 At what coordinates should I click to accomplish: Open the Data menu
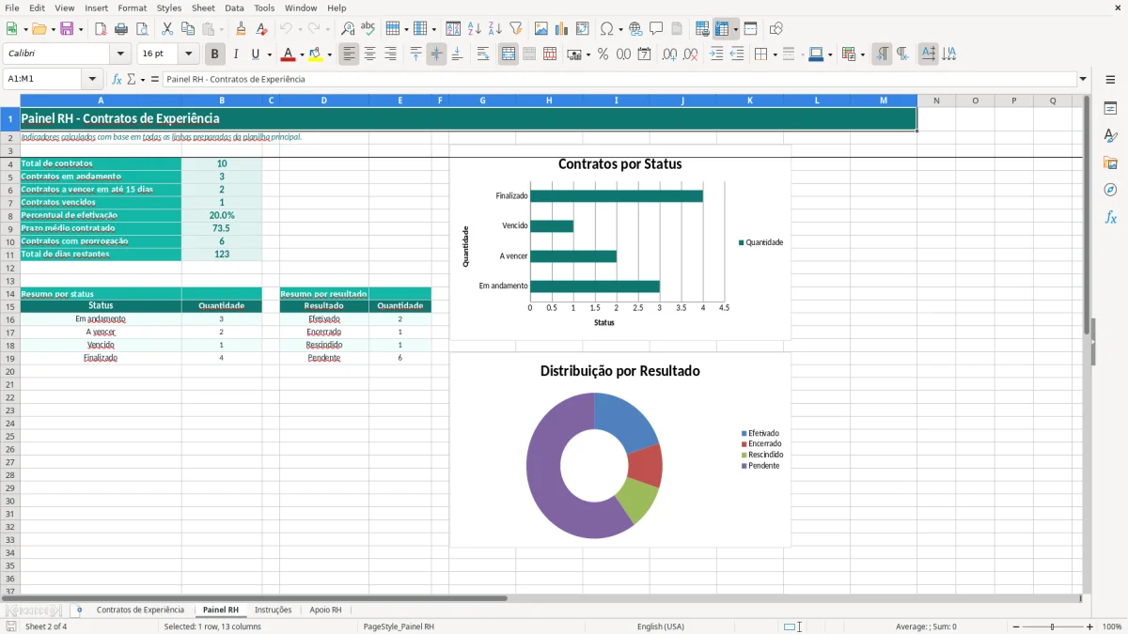[x=234, y=8]
